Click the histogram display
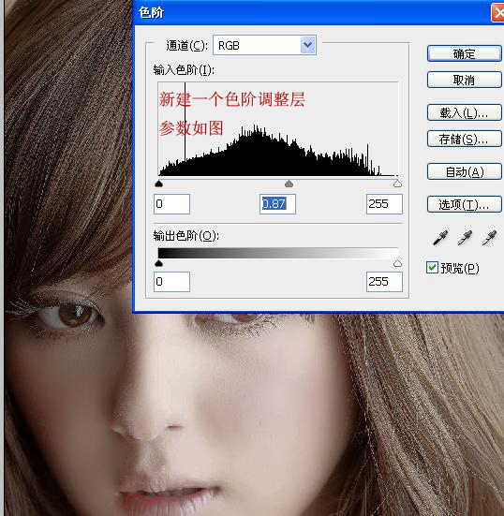Image resolution: width=504 pixels, height=516 pixels. (x=278, y=128)
